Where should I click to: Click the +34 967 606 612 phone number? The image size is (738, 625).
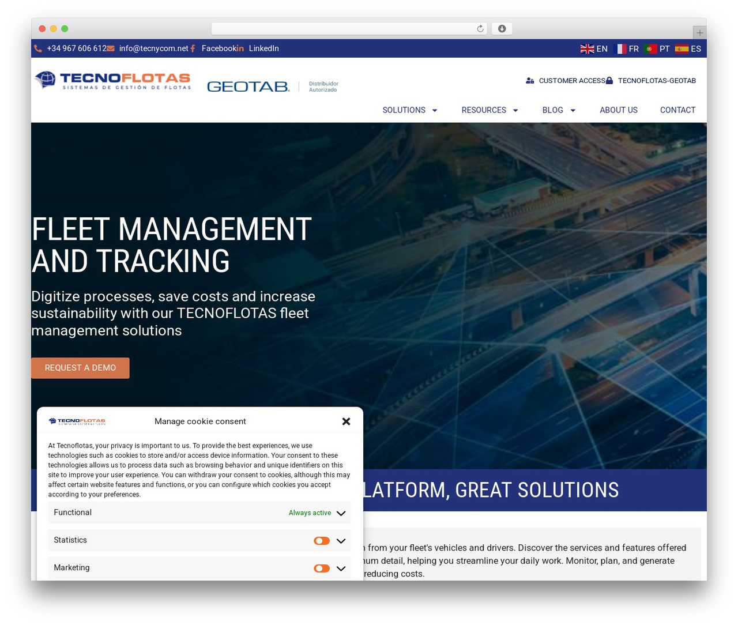tap(77, 48)
